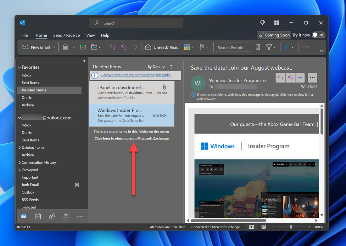Select the Home tab

point(41,35)
